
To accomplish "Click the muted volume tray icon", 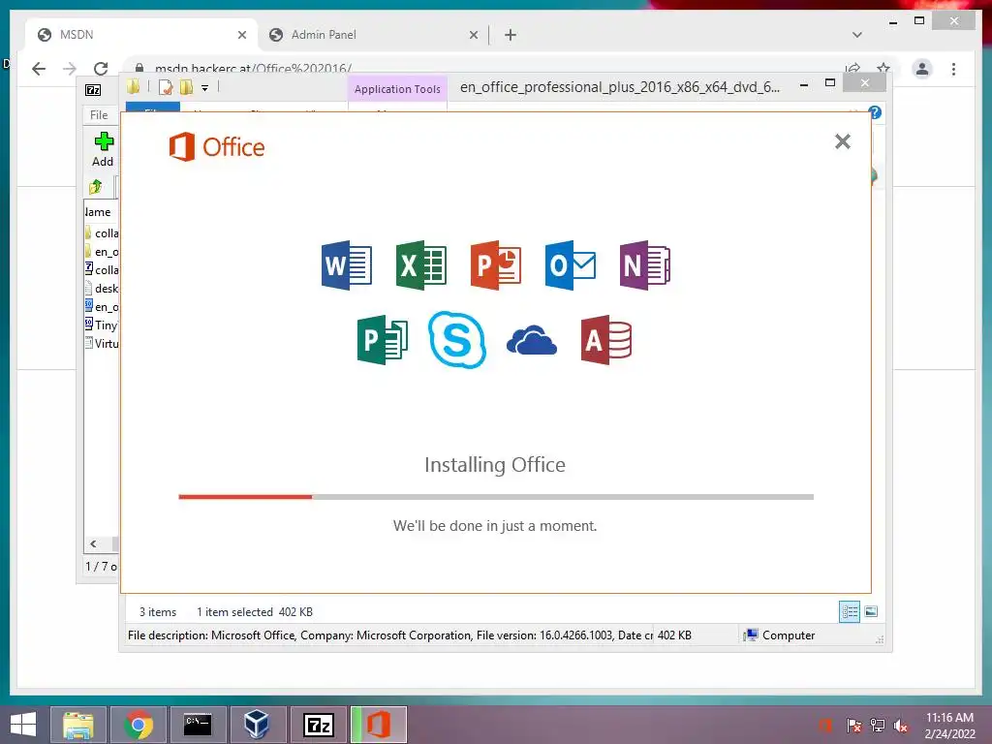I will point(900,726).
